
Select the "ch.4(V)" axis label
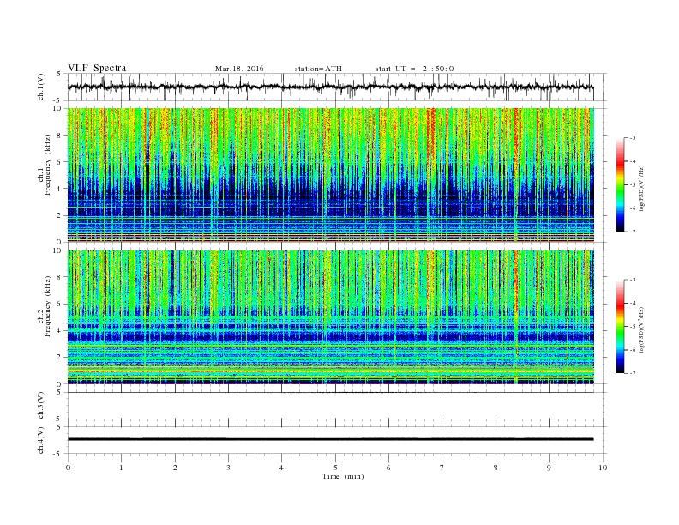pos(41,440)
